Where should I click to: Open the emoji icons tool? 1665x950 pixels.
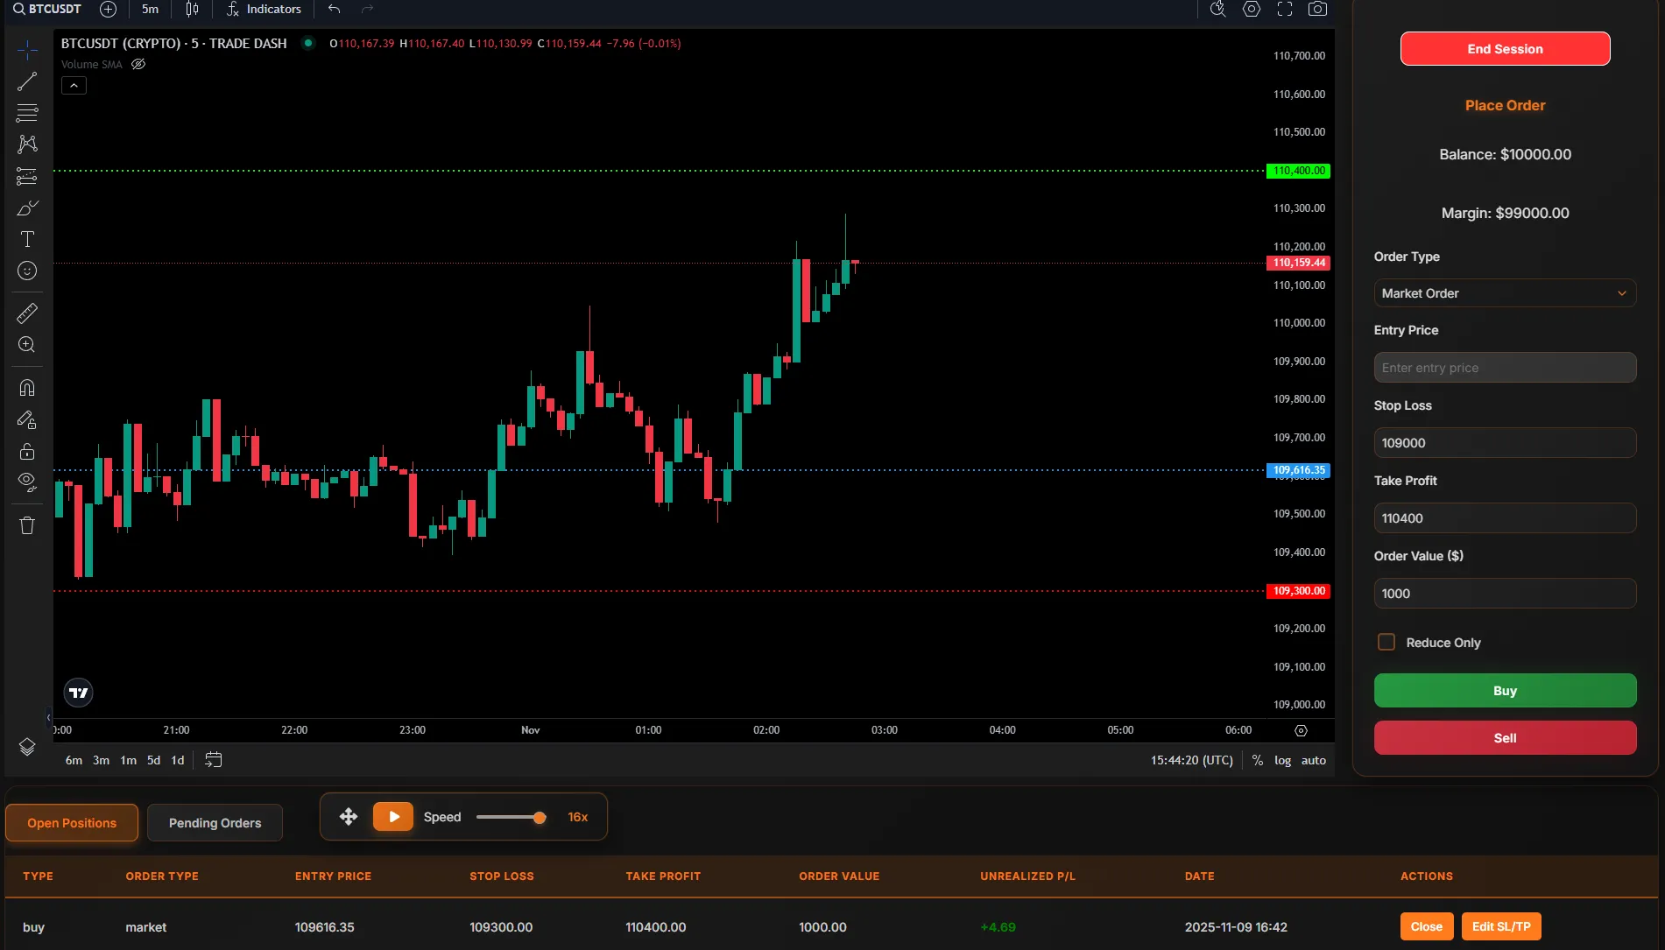pos(27,271)
